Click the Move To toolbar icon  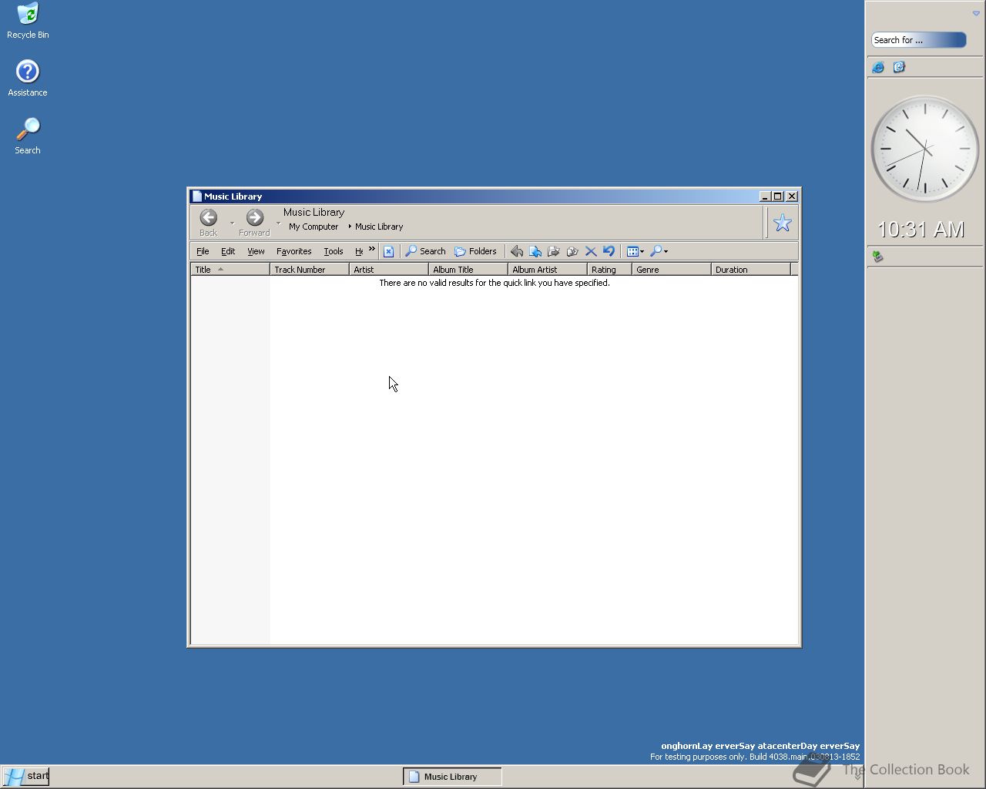click(535, 251)
